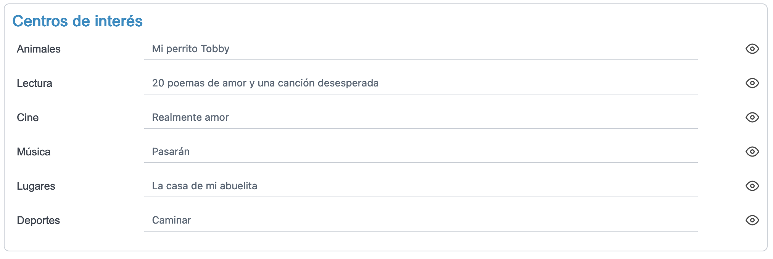Toggle visibility of the Música field
The height and width of the screenshot is (259, 773).
pos(752,152)
